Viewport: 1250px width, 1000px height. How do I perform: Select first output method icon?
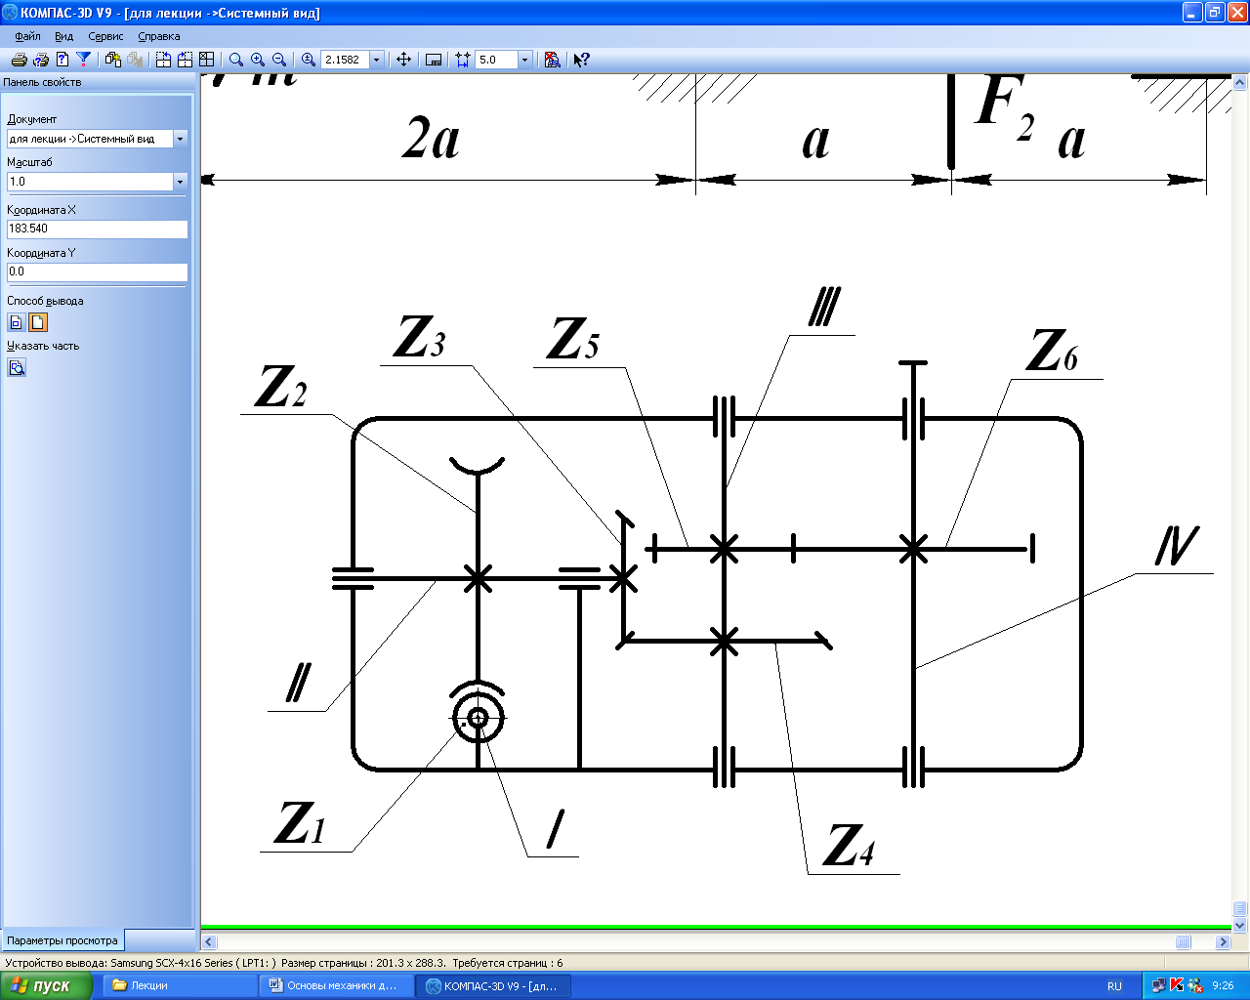pyautogui.click(x=17, y=322)
